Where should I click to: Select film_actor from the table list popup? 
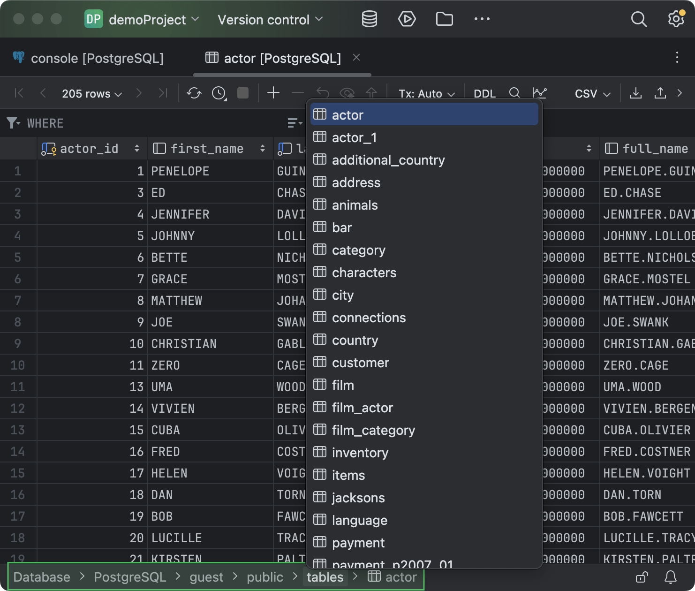pyautogui.click(x=363, y=408)
